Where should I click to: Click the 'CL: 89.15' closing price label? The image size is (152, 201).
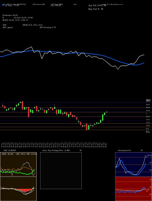click(x=56, y=5)
